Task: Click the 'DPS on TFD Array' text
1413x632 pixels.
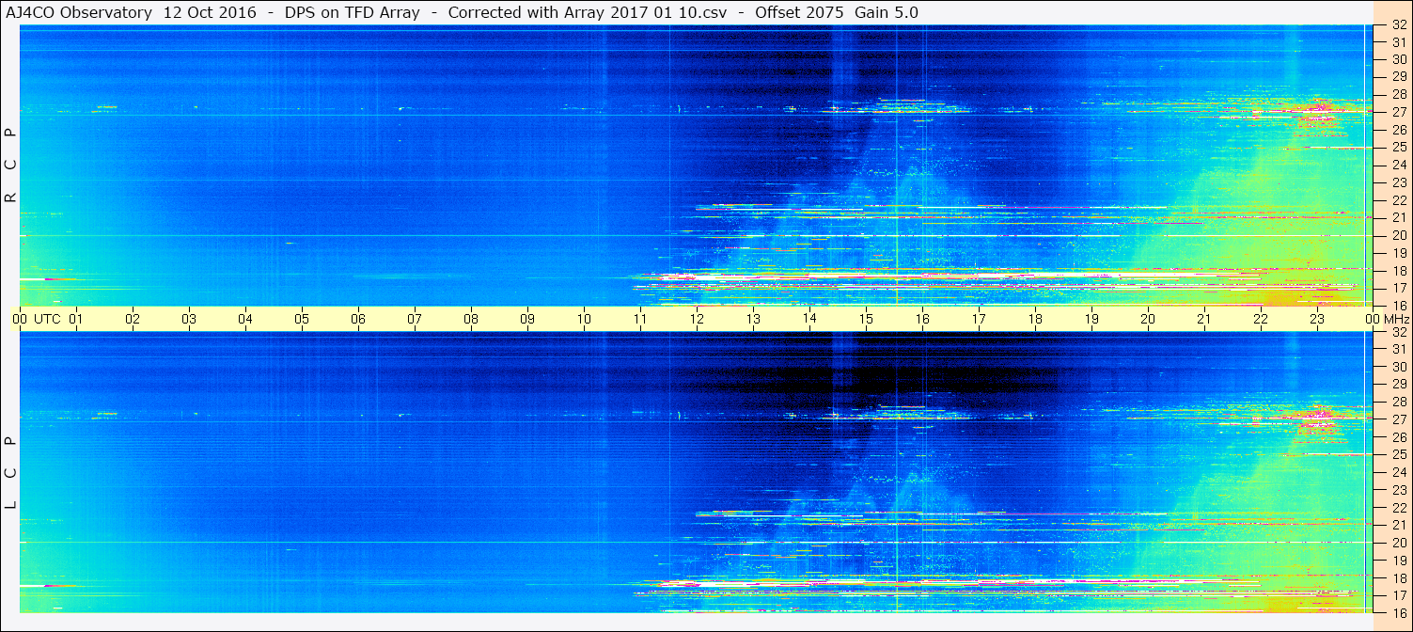Action: pos(352,13)
